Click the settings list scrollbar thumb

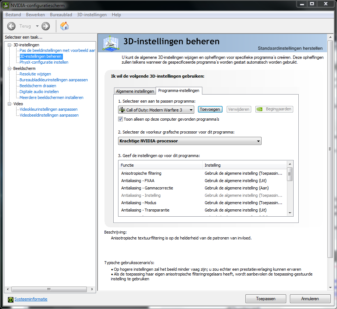(x=290, y=174)
